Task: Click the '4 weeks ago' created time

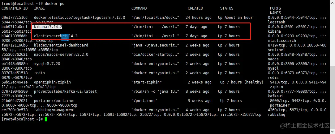Action: pos(197,110)
